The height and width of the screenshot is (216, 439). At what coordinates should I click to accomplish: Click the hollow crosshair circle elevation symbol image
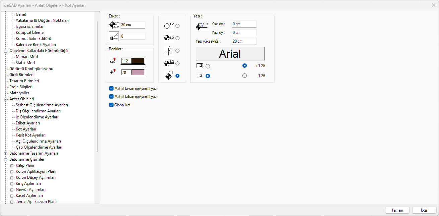169,25
